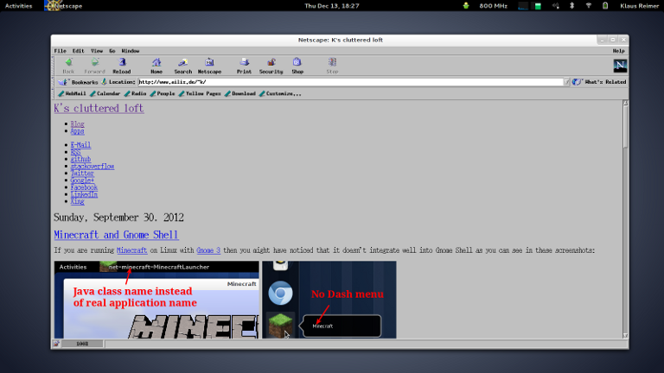Follow the Blog link
664x373 pixels.
[78, 124]
